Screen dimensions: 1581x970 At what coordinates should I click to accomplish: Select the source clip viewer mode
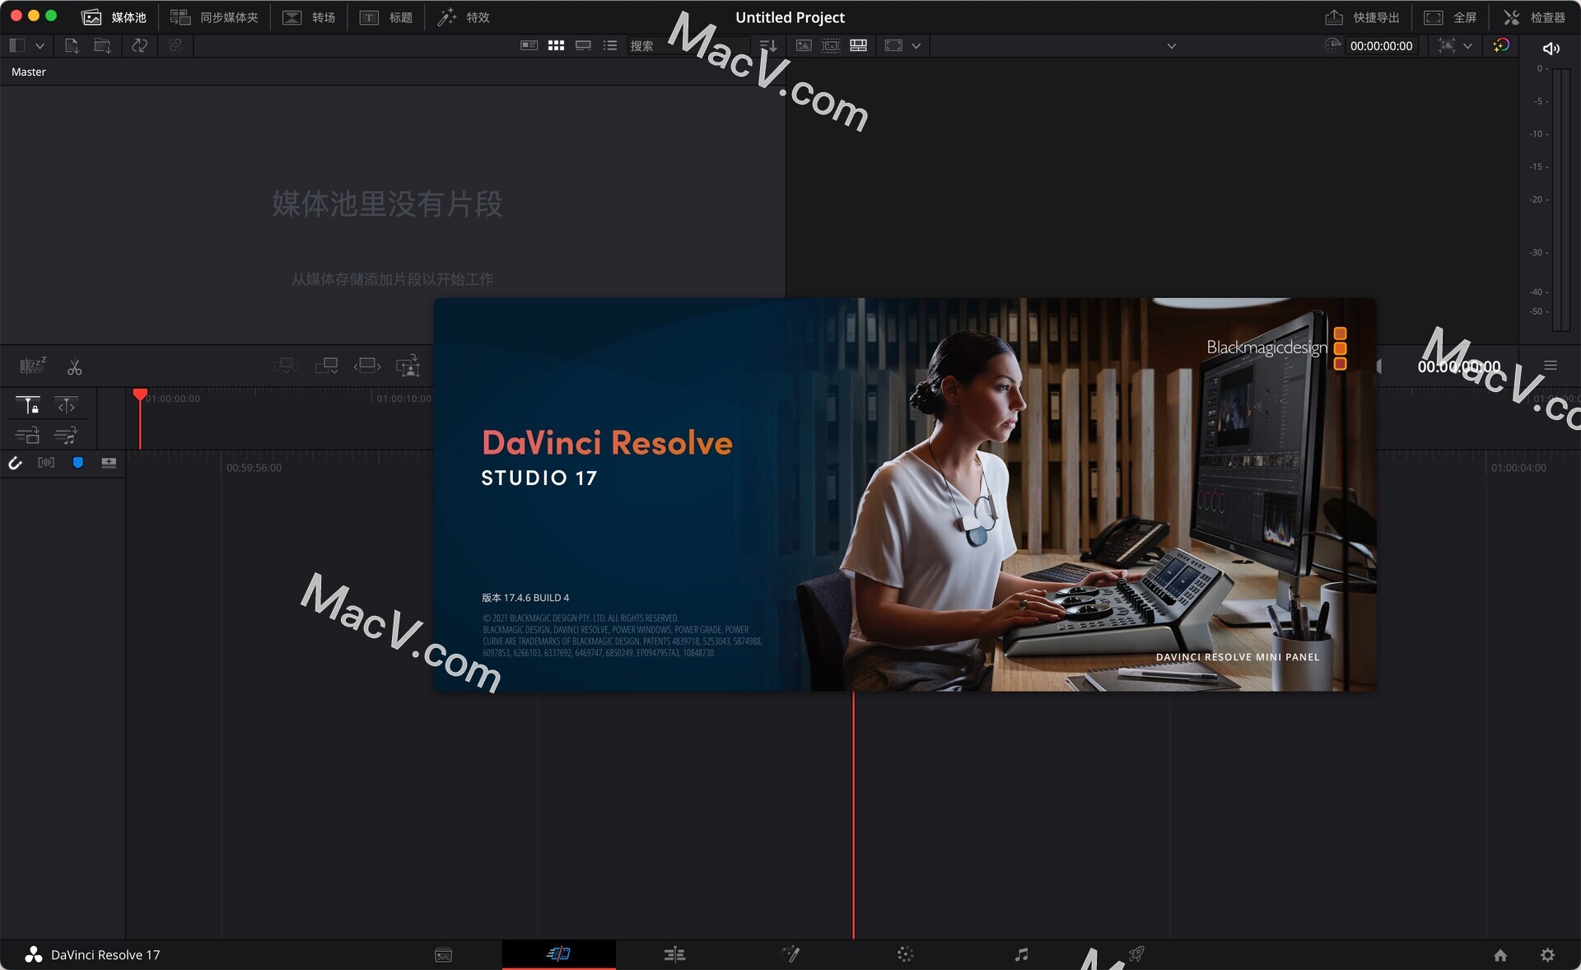click(x=804, y=45)
